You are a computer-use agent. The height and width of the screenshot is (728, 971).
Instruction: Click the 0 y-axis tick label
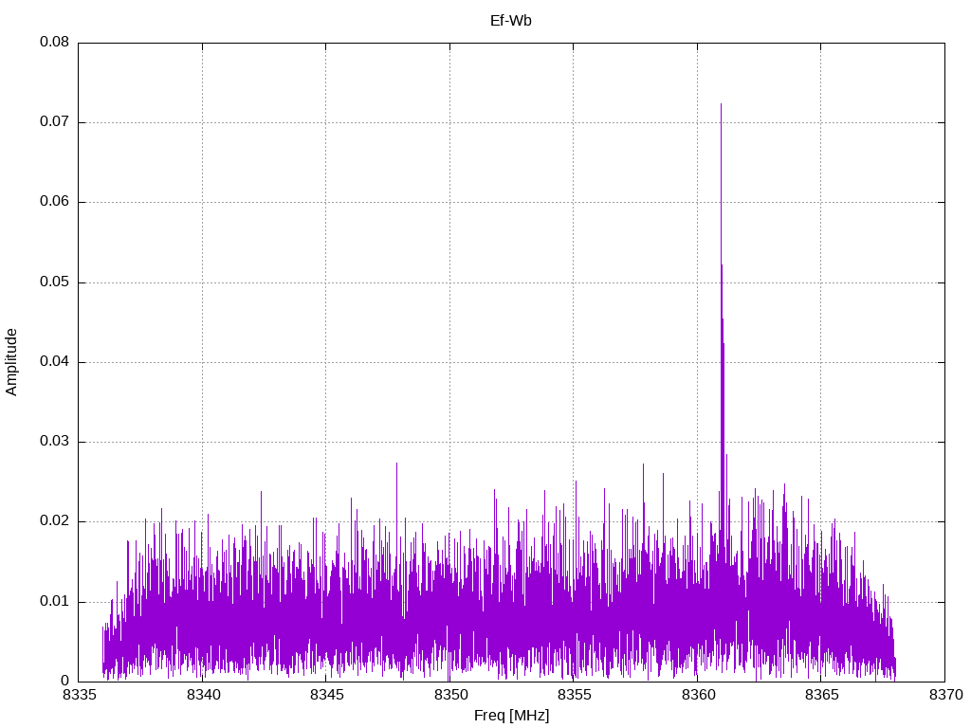(x=65, y=682)
